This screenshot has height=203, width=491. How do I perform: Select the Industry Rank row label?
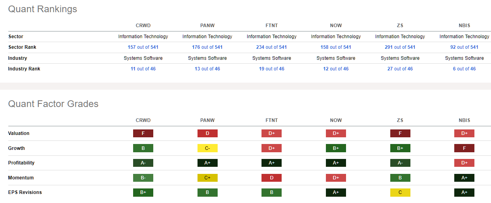pyautogui.click(x=24, y=69)
